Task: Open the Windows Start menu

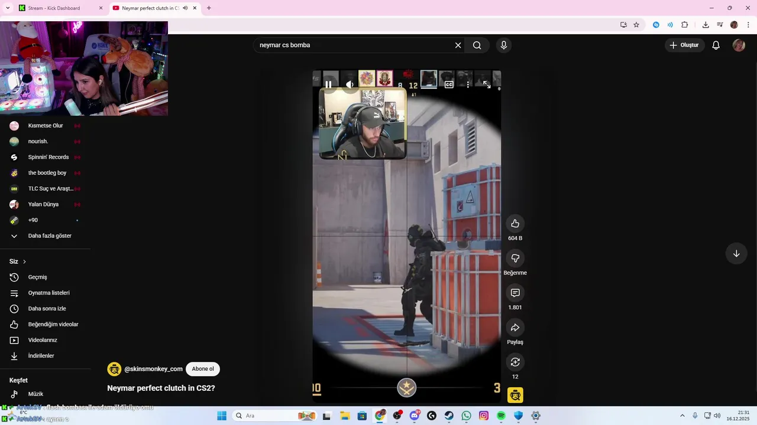Action: tap(222, 416)
